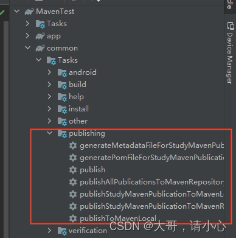Click the help folder gear icon
The image size is (236, 238).
pos(62,97)
